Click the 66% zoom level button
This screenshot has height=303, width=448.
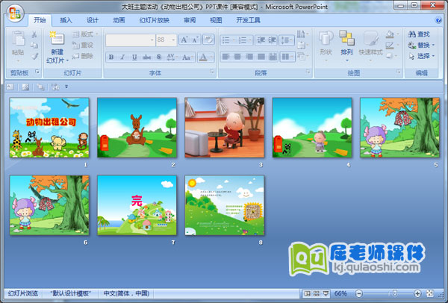(340, 294)
